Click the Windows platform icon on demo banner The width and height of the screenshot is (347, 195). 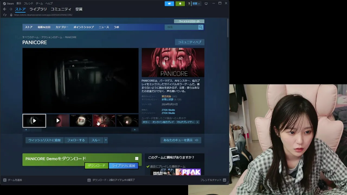pyautogui.click(x=137, y=158)
